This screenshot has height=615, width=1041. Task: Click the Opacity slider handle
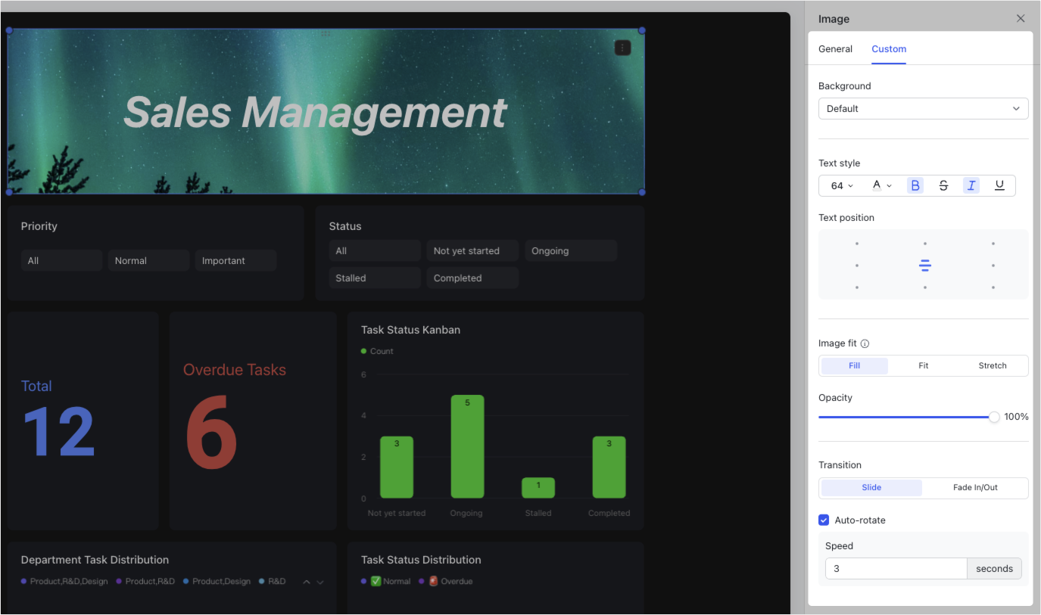pos(994,417)
